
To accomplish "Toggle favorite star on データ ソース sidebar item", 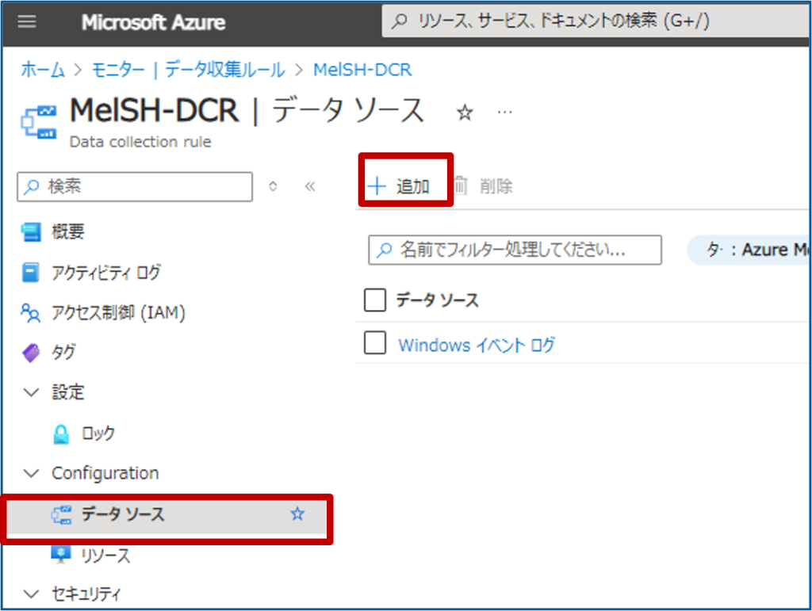I will tap(297, 514).
